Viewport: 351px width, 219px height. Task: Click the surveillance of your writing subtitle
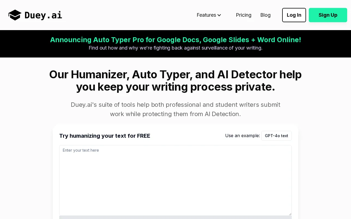(x=175, y=48)
